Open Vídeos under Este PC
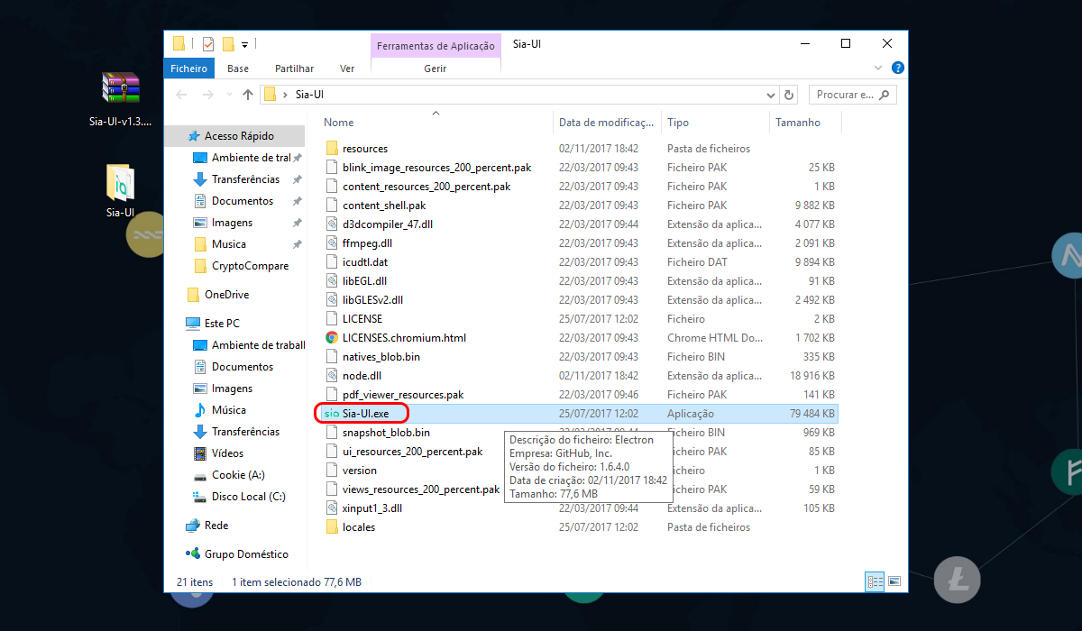Viewport: 1082px width, 631px height. coord(227,453)
